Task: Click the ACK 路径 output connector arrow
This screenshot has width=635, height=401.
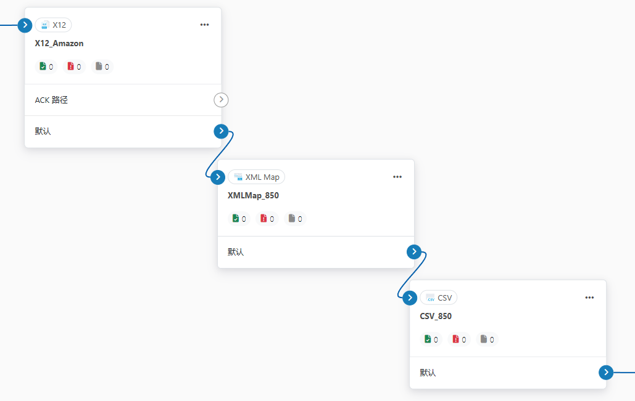Action: click(x=222, y=100)
